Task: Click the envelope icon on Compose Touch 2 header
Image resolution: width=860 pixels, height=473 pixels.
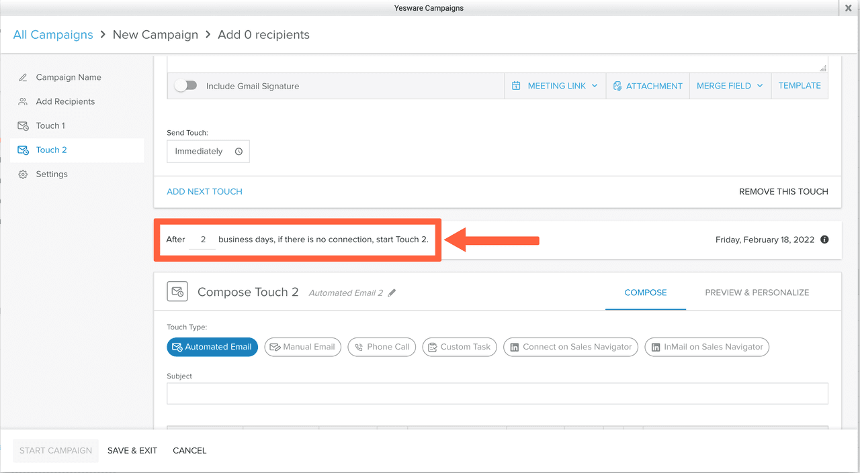Action: pyautogui.click(x=177, y=291)
